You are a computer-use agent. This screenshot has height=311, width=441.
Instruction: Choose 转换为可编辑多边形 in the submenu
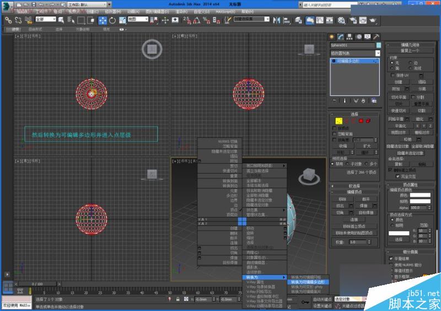pos(308,282)
